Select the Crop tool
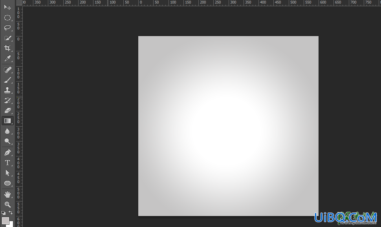 coord(7,48)
